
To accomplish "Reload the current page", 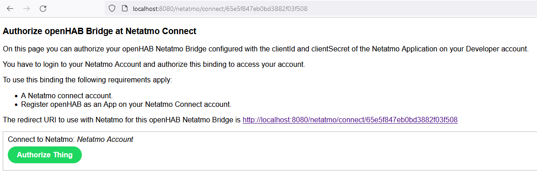I will click(43, 9).
